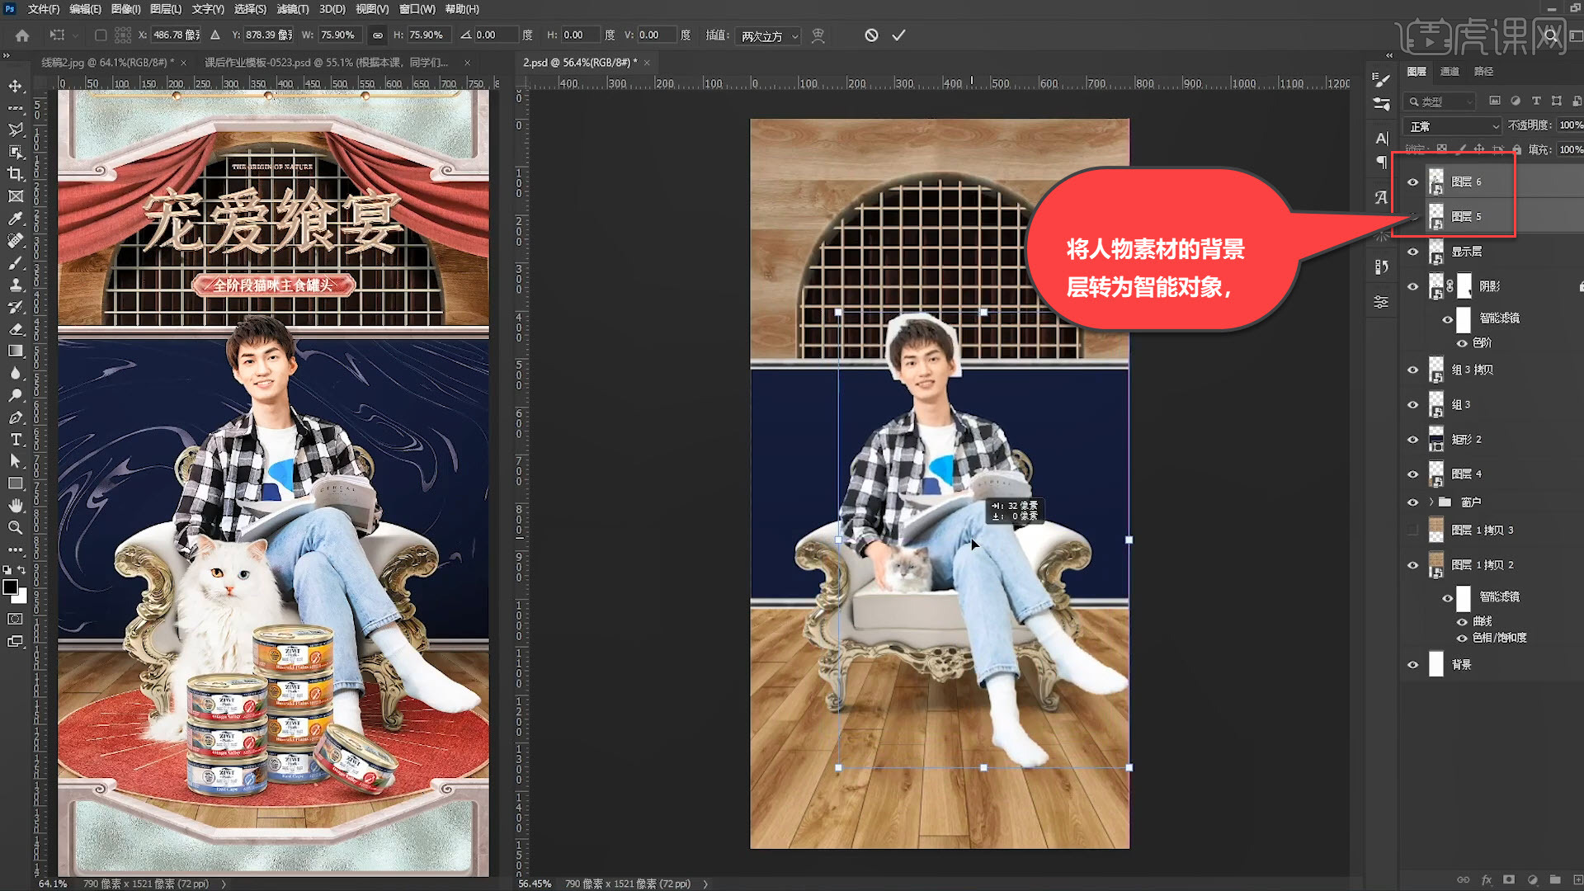The width and height of the screenshot is (1584, 891).
Task: Commit transform with the checkmark icon
Action: click(898, 35)
